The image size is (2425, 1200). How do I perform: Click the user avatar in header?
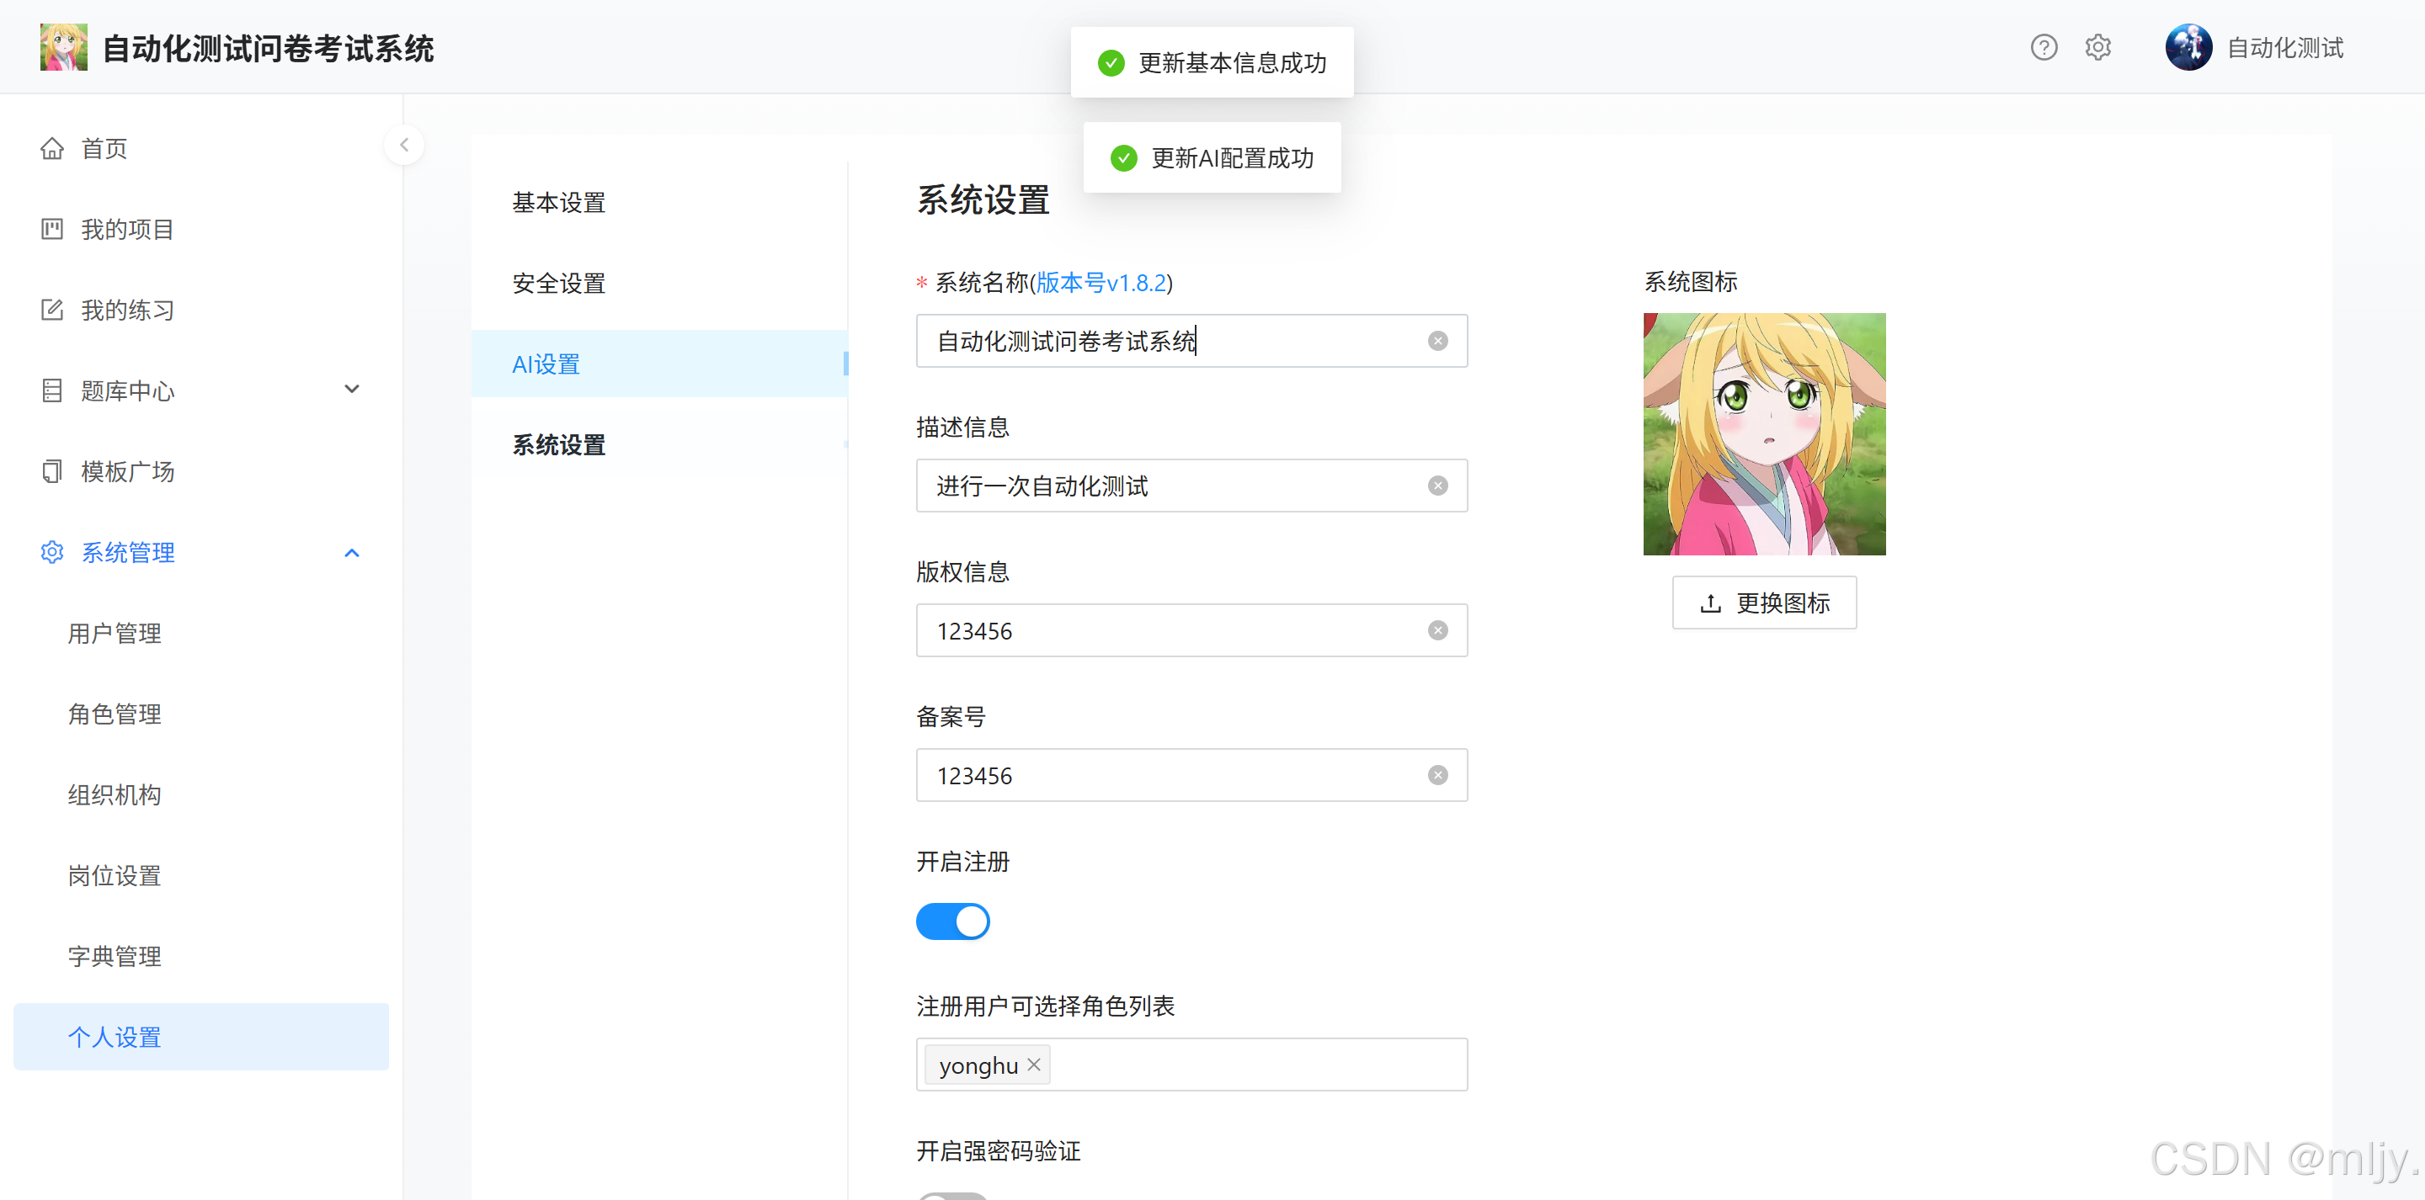(2188, 47)
